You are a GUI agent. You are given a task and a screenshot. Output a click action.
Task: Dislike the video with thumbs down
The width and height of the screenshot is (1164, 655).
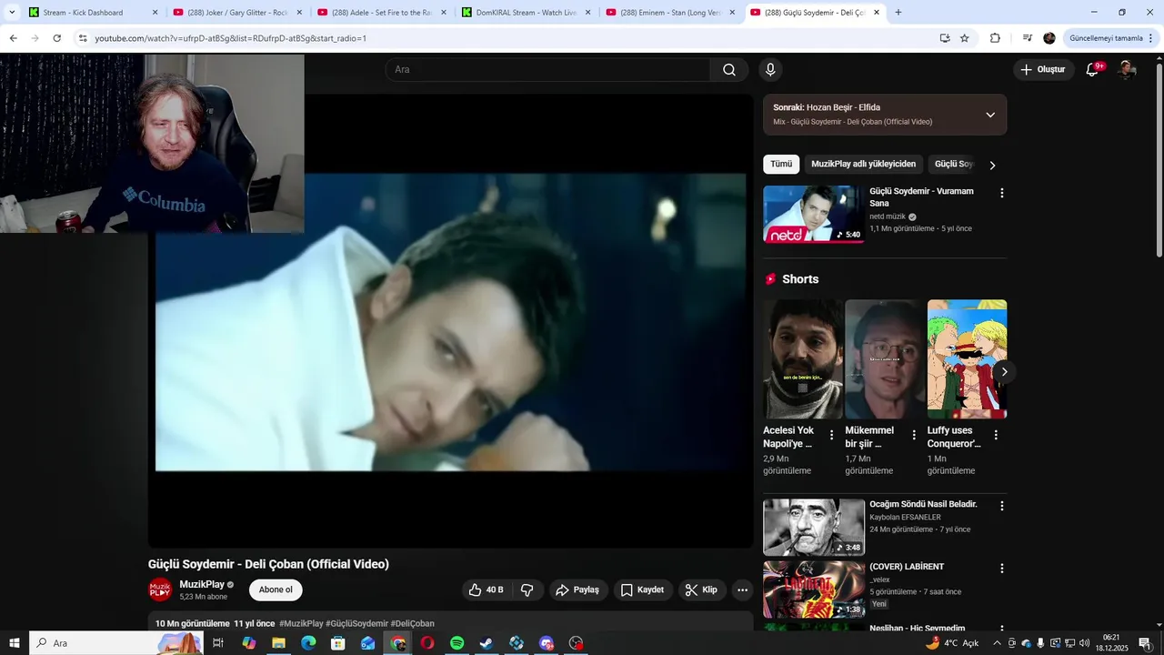[x=527, y=590]
